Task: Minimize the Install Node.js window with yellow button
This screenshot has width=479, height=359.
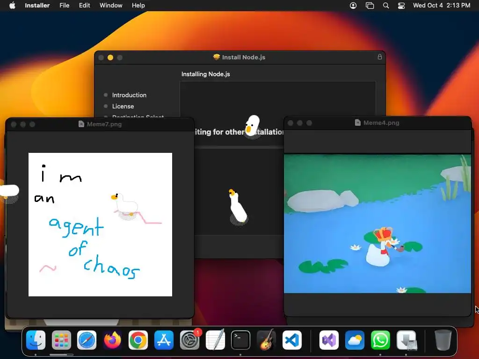Action: 110,57
